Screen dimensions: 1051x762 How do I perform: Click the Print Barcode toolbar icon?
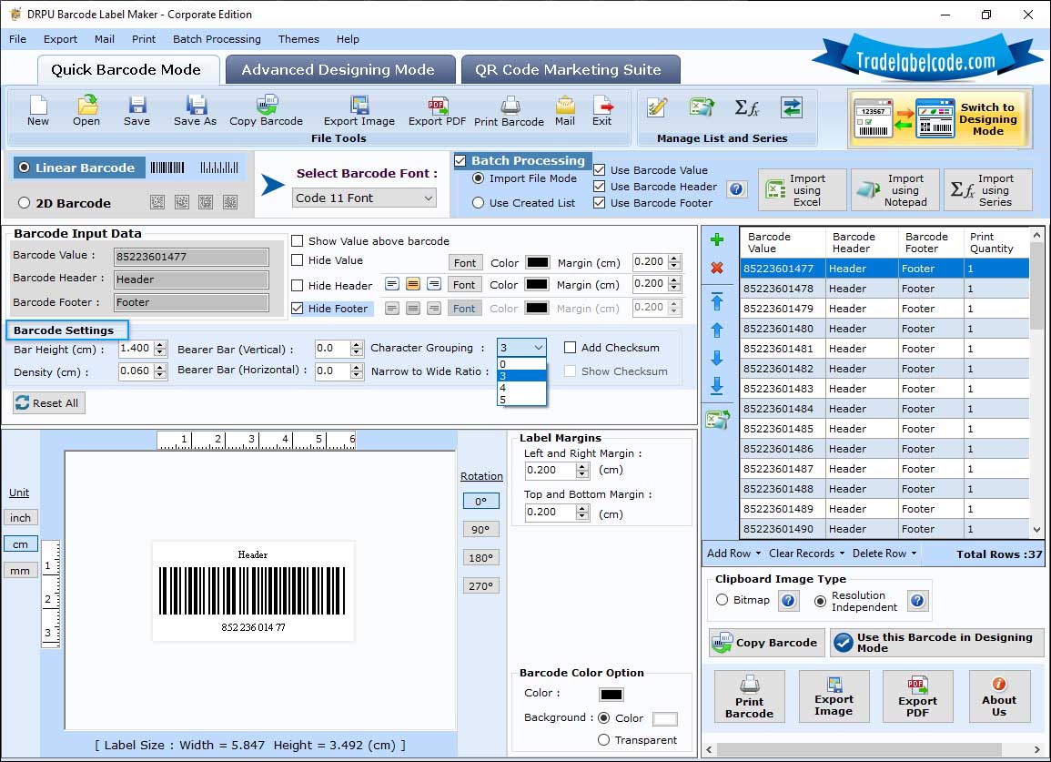509,106
